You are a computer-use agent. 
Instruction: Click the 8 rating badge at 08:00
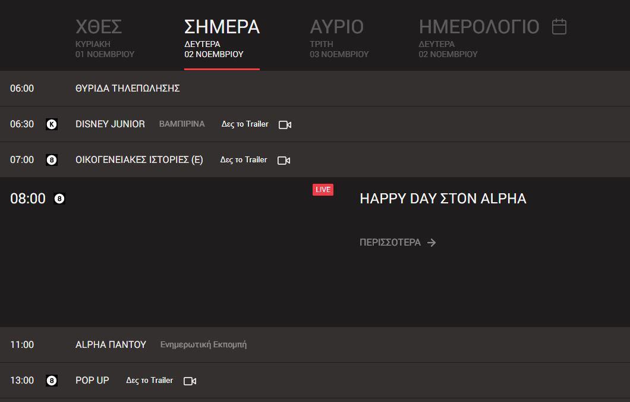(59, 199)
